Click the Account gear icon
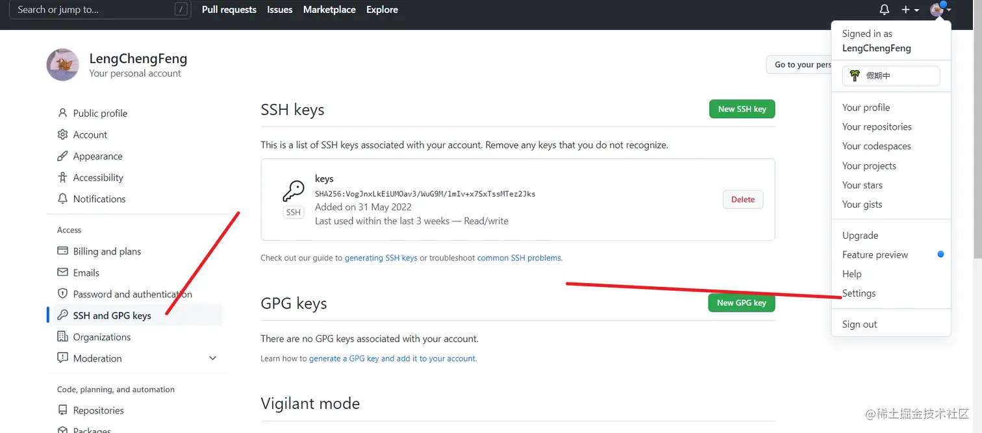This screenshot has height=433, width=982. click(x=62, y=134)
